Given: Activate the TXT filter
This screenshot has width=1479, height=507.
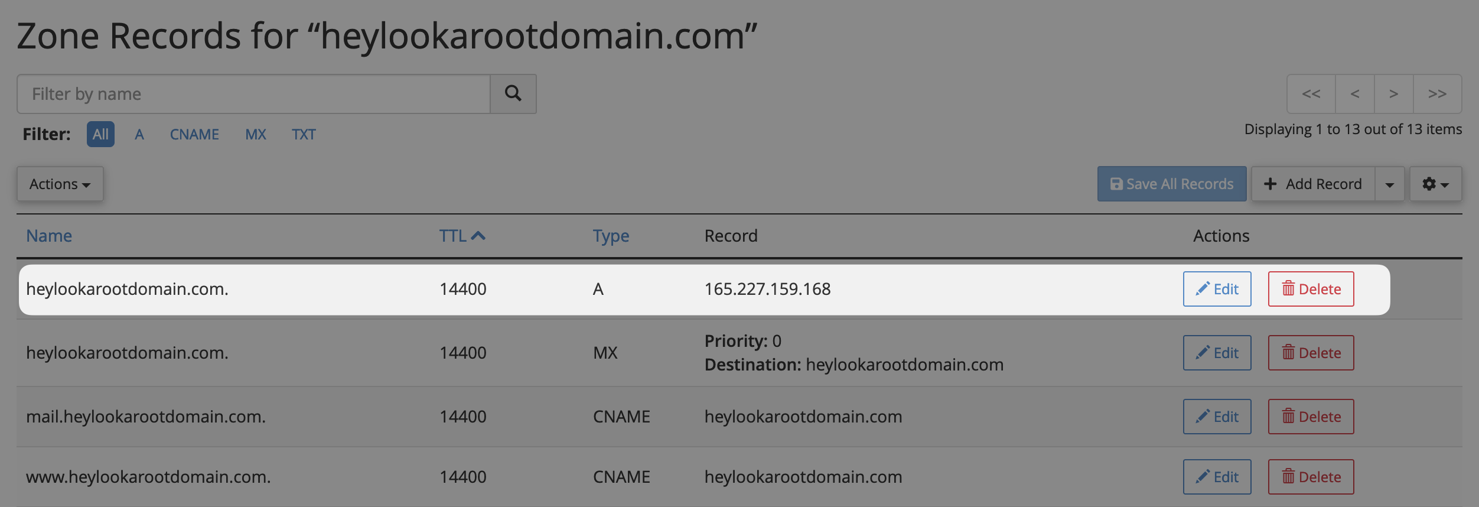Looking at the screenshot, I should coord(304,135).
